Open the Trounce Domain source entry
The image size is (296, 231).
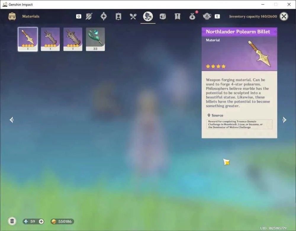[x=239, y=124]
